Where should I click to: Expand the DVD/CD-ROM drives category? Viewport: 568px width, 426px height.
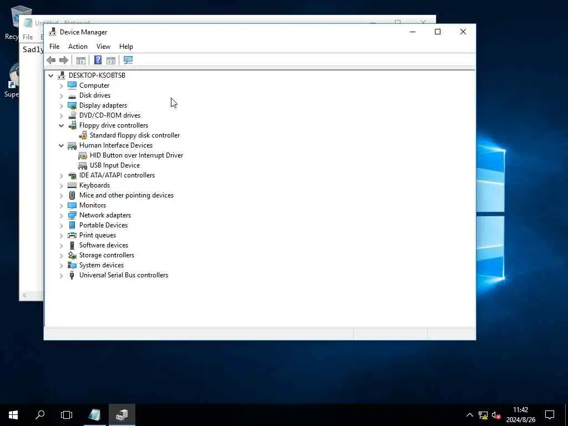[61, 116]
